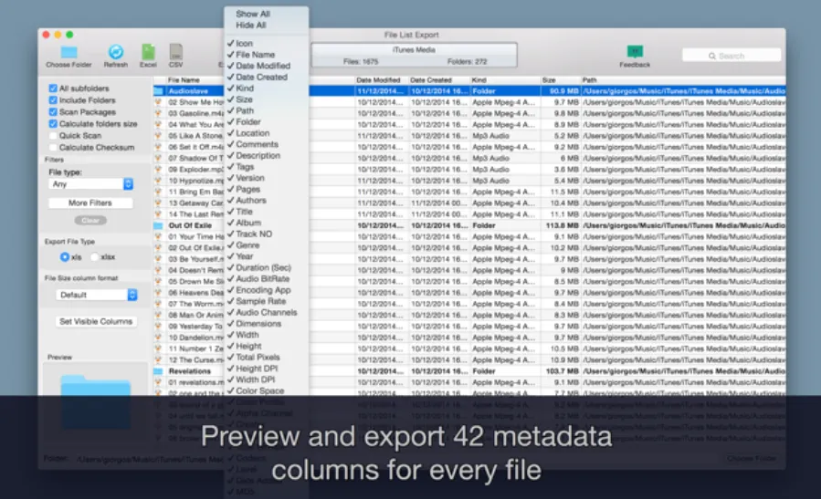Click the folder icon of Audioslave row
821x499 pixels.
(158, 91)
